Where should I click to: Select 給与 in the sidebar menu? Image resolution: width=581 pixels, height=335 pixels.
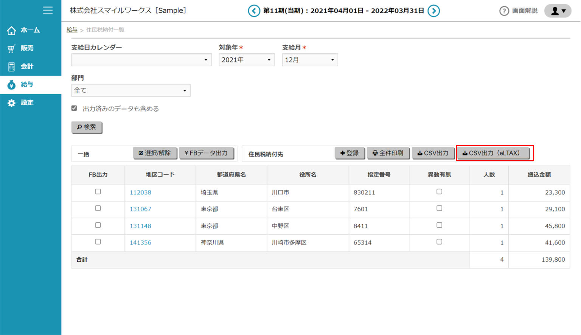click(27, 85)
